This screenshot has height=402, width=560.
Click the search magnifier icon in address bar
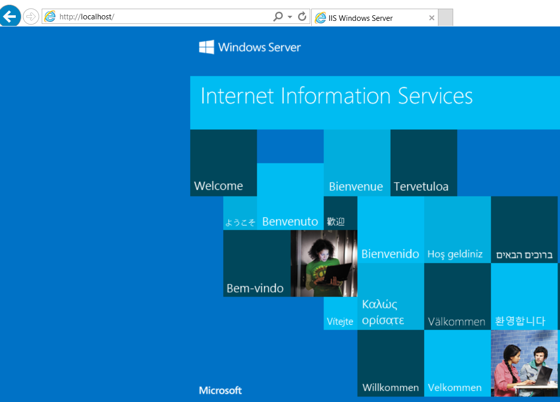(x=278, y=16)
